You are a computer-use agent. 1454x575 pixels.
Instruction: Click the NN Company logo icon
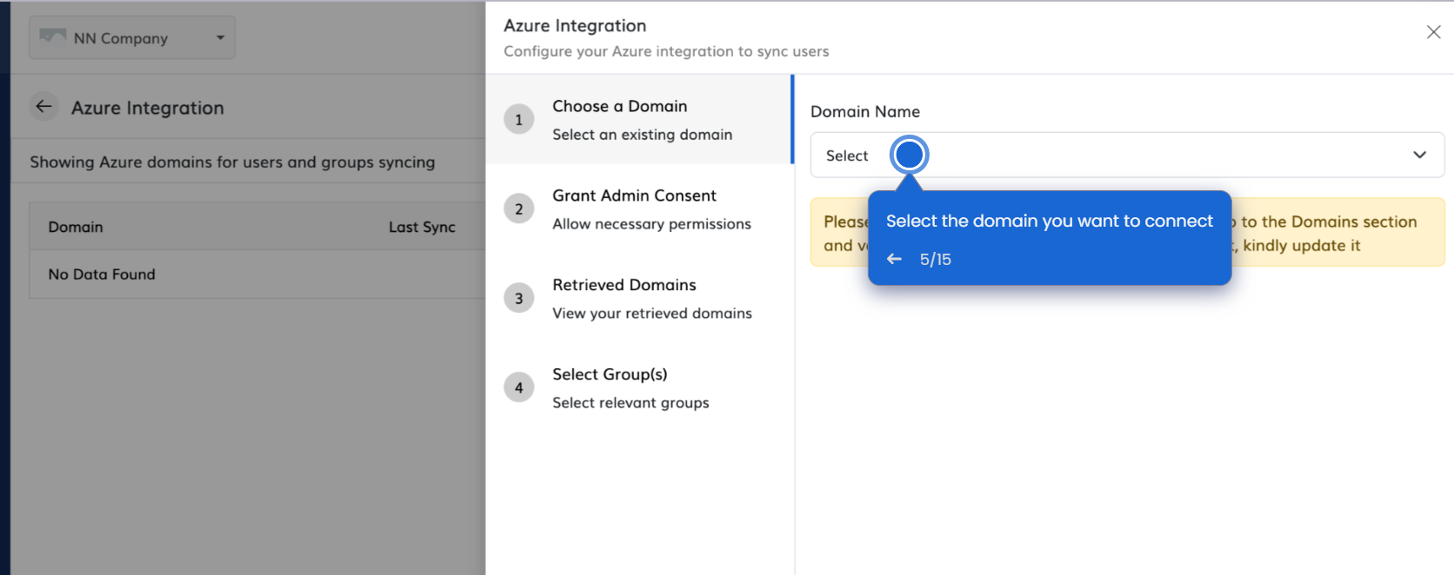pyautogui.click(x=52, y=36)
